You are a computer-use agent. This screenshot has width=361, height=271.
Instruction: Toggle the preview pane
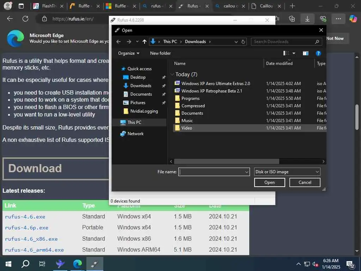coord(306,53)
